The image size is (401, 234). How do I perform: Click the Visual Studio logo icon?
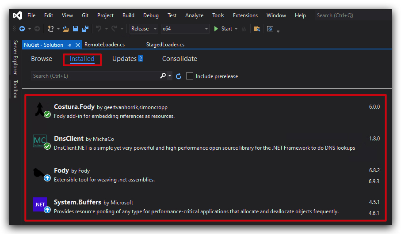pos(18,15)
